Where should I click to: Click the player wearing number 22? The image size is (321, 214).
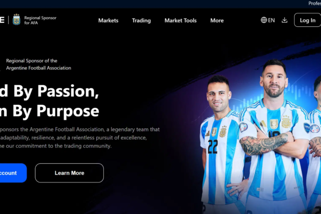click(220, 143)
